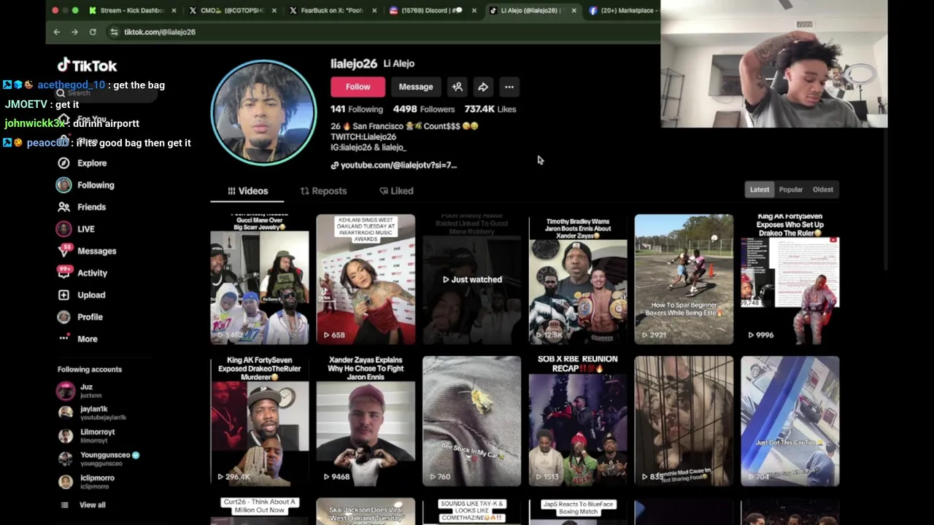Image resolution: width=934 pixels, height=525 pixels.
Task: Open the Just Got This Car Too video
Action: click(x=790, y=421)
